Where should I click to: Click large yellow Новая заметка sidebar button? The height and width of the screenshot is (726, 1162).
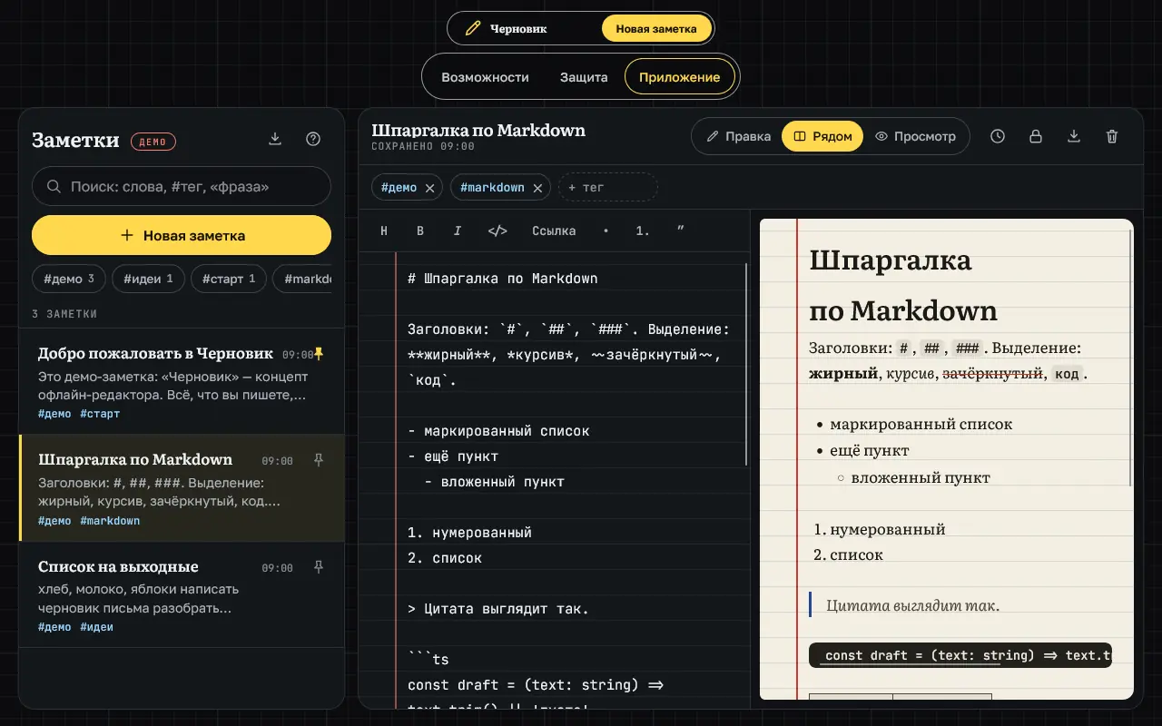pos(182,235)
